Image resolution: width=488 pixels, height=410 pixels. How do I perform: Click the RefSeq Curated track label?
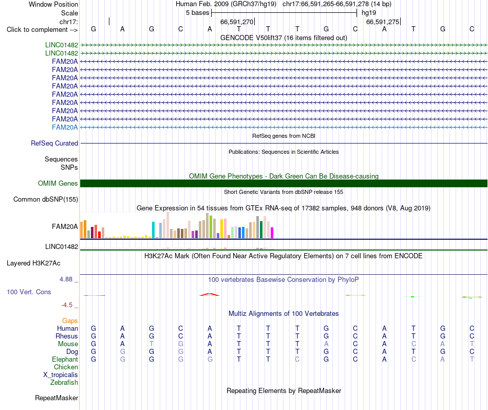pyautogui.click(x=54, y=144)
